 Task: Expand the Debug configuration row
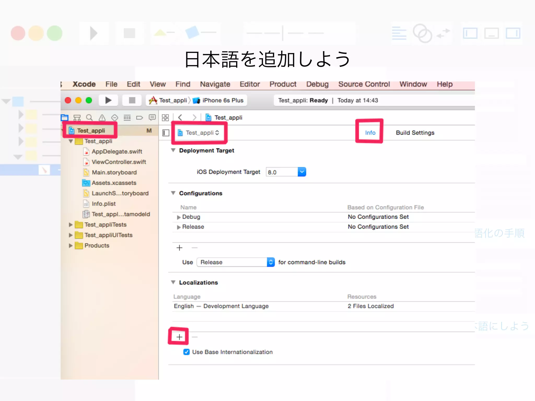tap(179, 217)
